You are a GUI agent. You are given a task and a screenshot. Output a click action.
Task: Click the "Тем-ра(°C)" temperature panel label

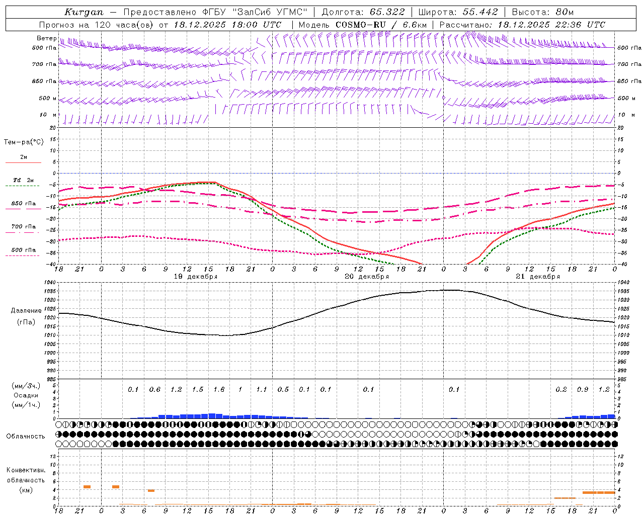click(24, 142)
